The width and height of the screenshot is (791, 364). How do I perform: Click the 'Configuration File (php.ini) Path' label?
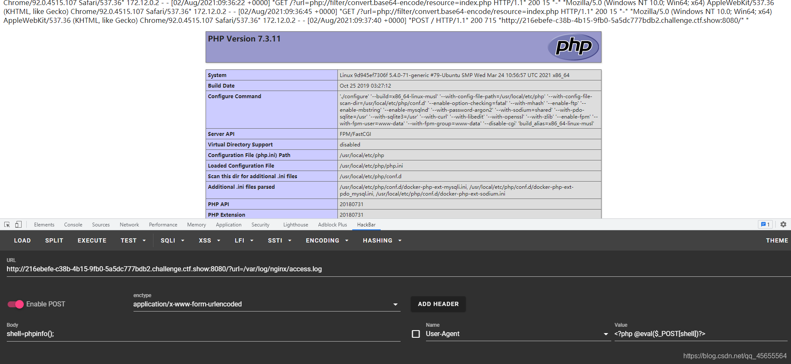[x=249, y=155]
